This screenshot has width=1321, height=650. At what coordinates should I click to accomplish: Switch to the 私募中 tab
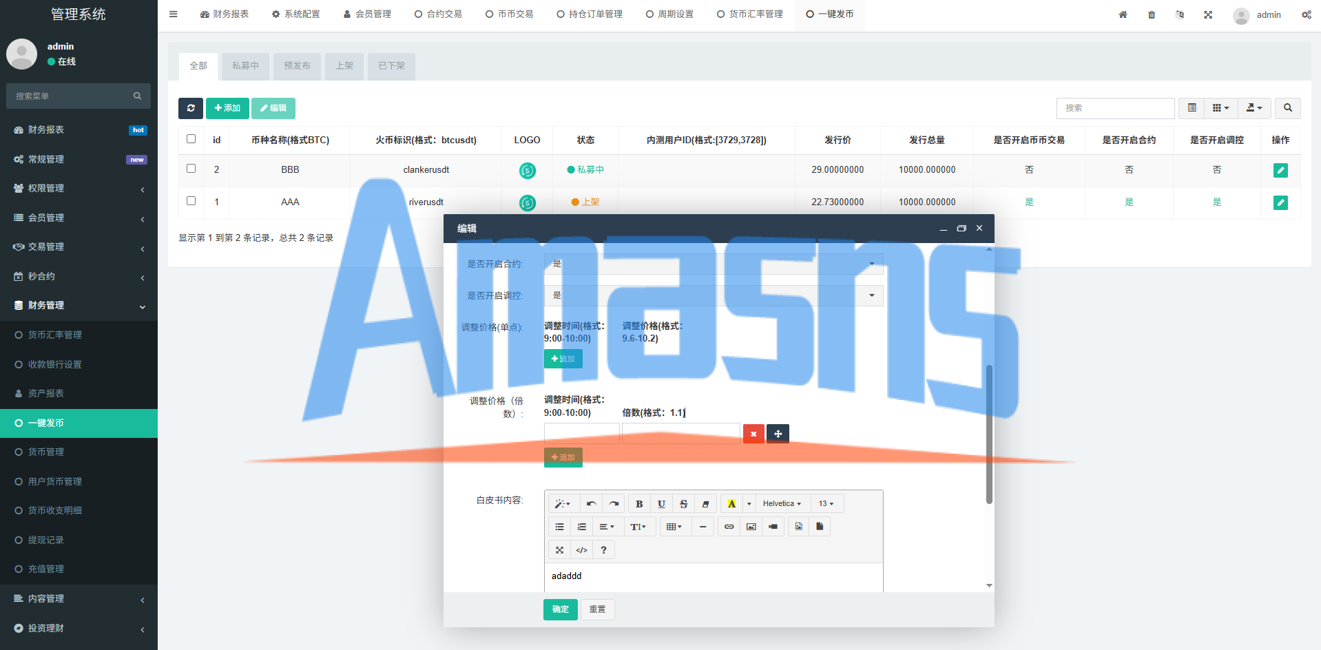tap(245, 66)
